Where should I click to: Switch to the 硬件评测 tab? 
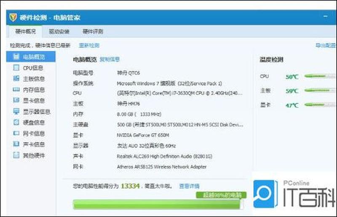pos(93,32)
